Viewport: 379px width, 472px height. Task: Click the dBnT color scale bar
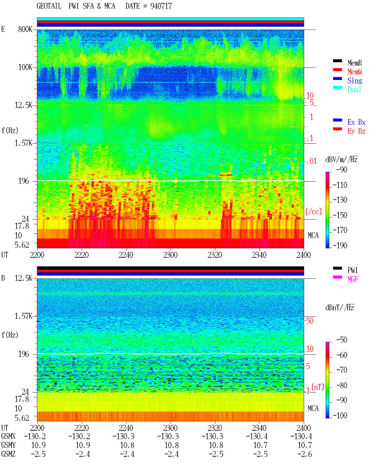tap(327, 380)
